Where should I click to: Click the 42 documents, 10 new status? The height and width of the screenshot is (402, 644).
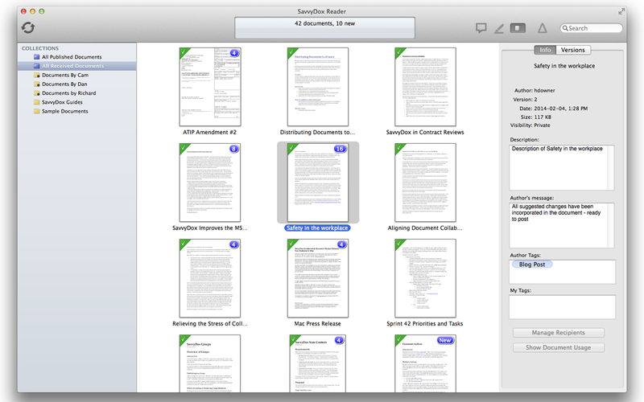pos(325,24)
